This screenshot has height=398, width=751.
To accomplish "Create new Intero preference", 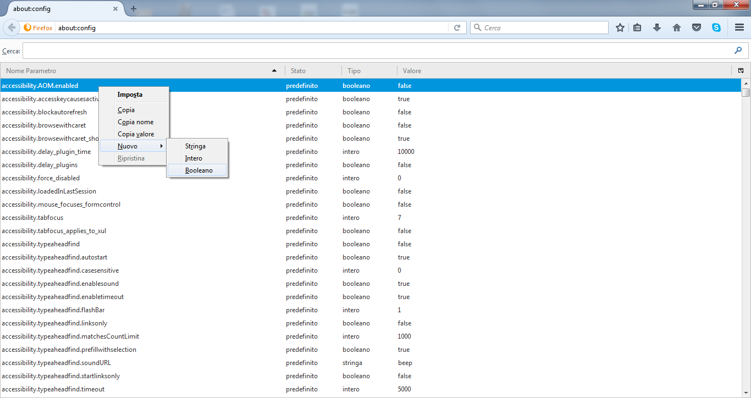I will point(197,158).
